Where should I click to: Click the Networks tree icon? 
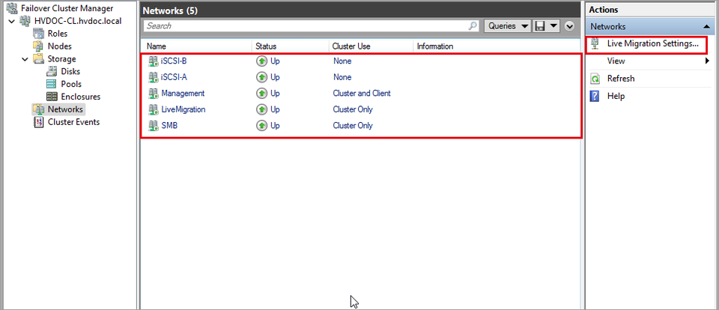click(x=39, y=109)
